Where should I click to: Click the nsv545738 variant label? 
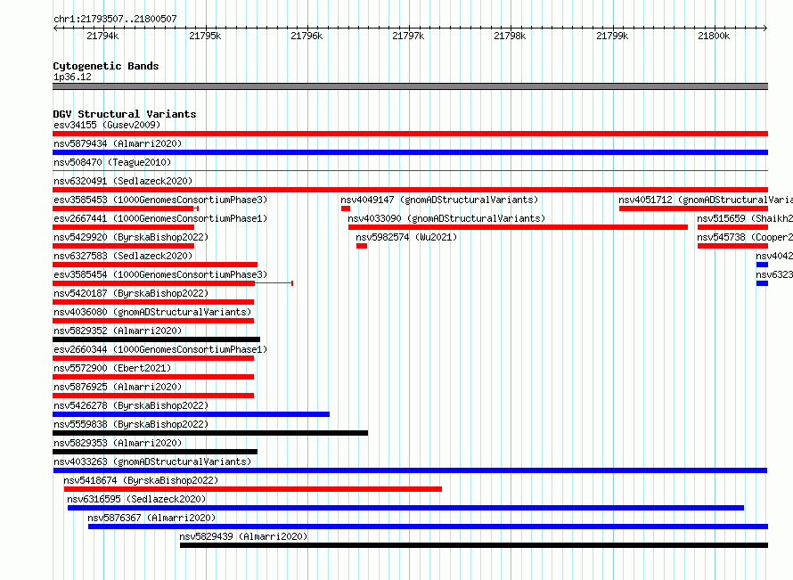(x=745, y=237)
